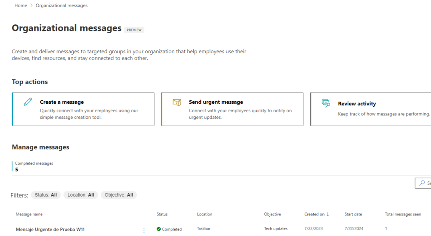The image size is (431, 236).
Task: Select the Completed messages counter tab
Action: pos(34,166)
